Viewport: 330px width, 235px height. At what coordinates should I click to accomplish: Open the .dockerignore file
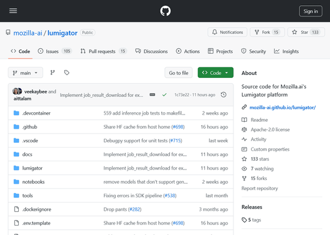[37, 209]
